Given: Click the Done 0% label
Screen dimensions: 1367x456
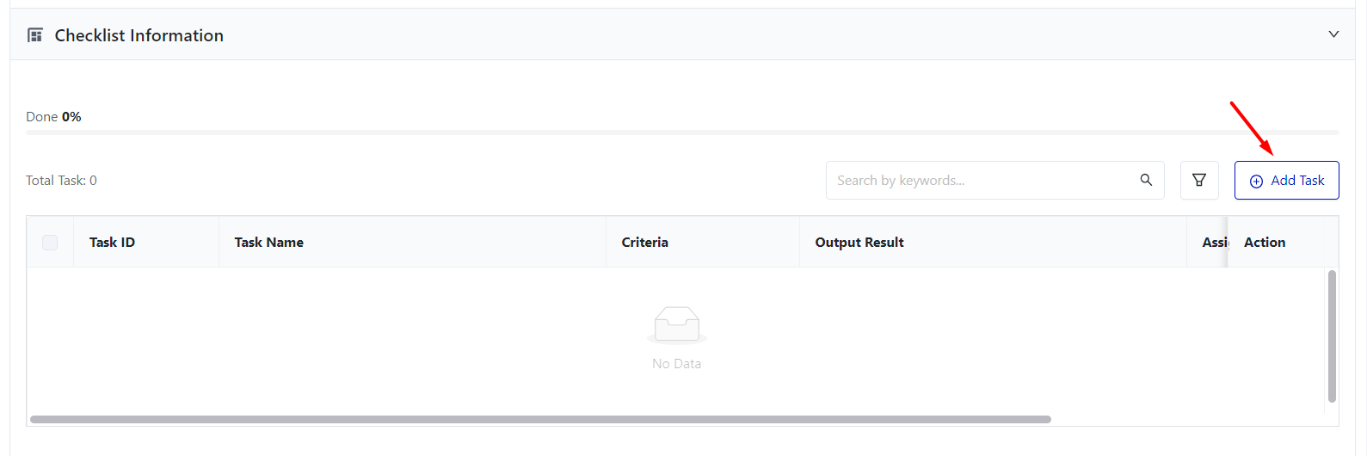Looking at the screenshot, I should point(53,117).
